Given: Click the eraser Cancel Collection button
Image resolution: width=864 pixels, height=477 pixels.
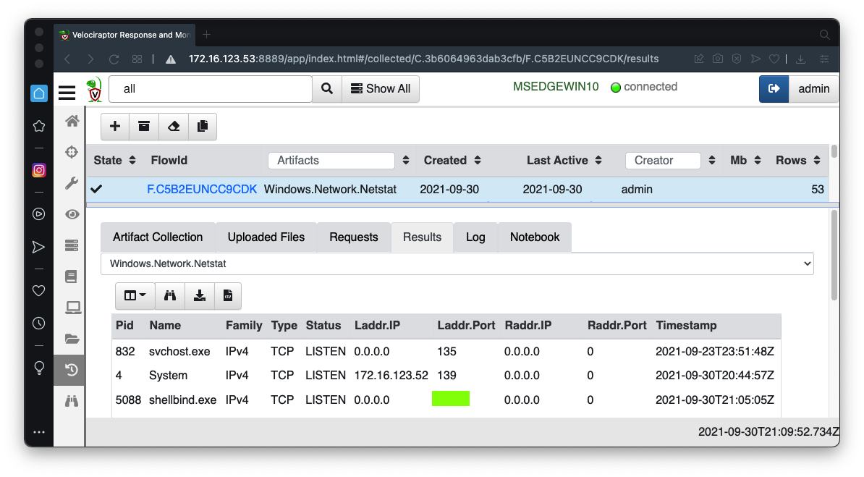Looking at the screenshot, I should (174, 126).
